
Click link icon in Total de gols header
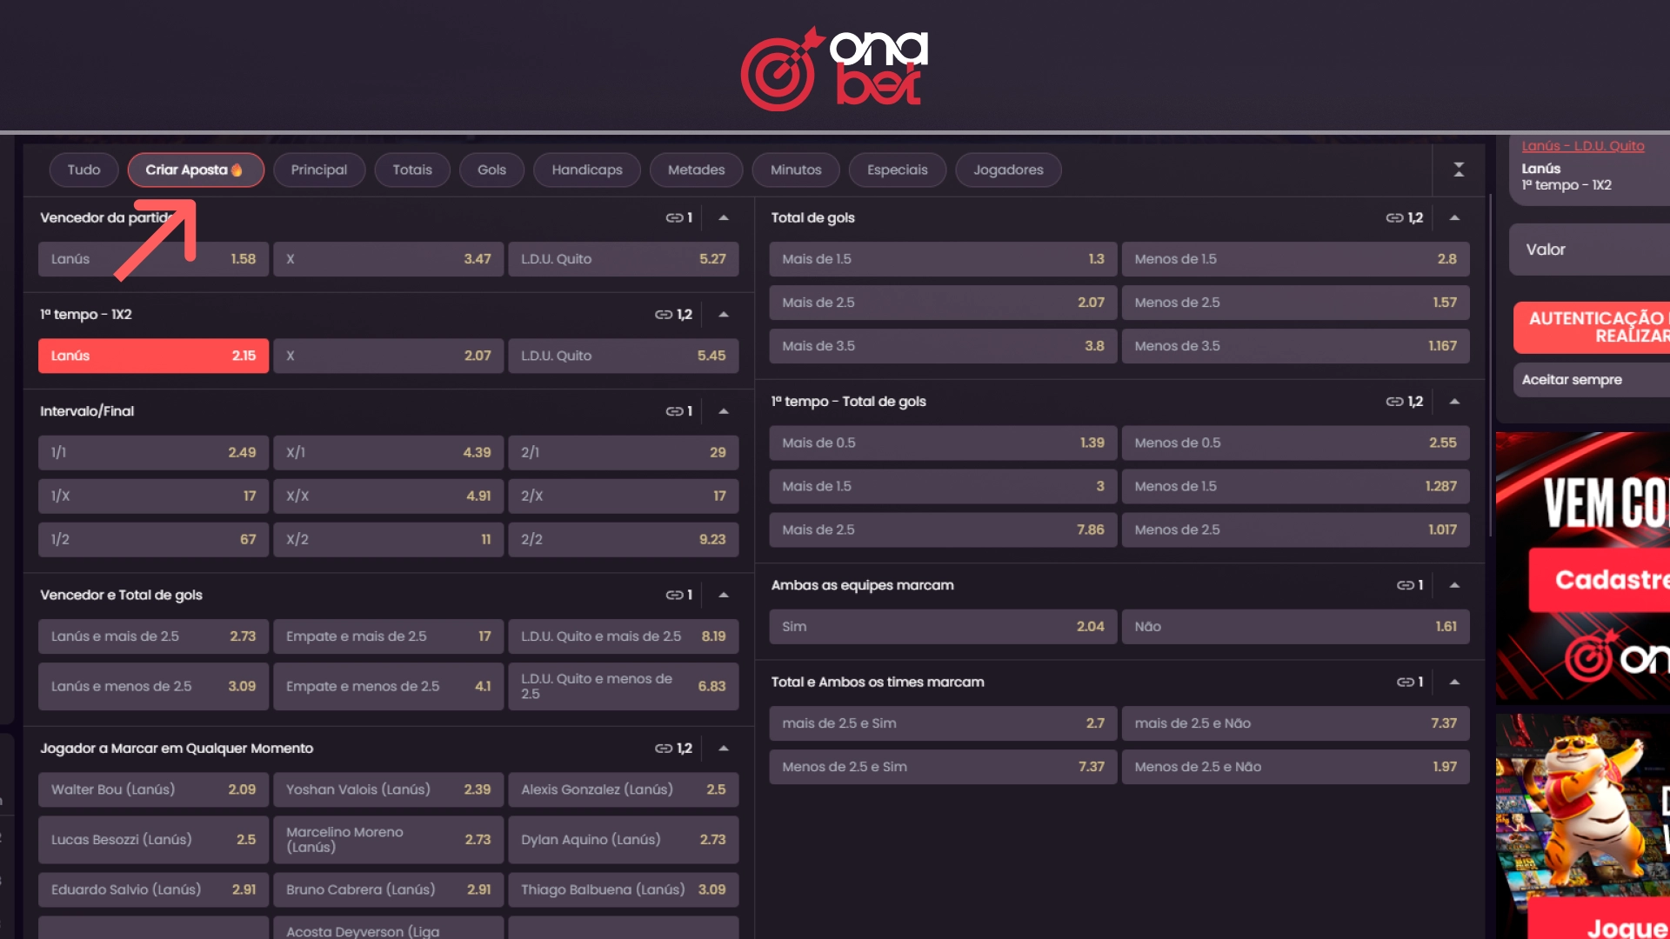(x=1394, y=217)
